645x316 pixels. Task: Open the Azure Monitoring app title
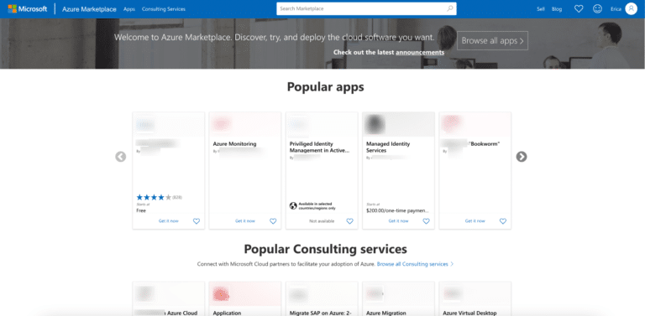(x=234, y=144)
